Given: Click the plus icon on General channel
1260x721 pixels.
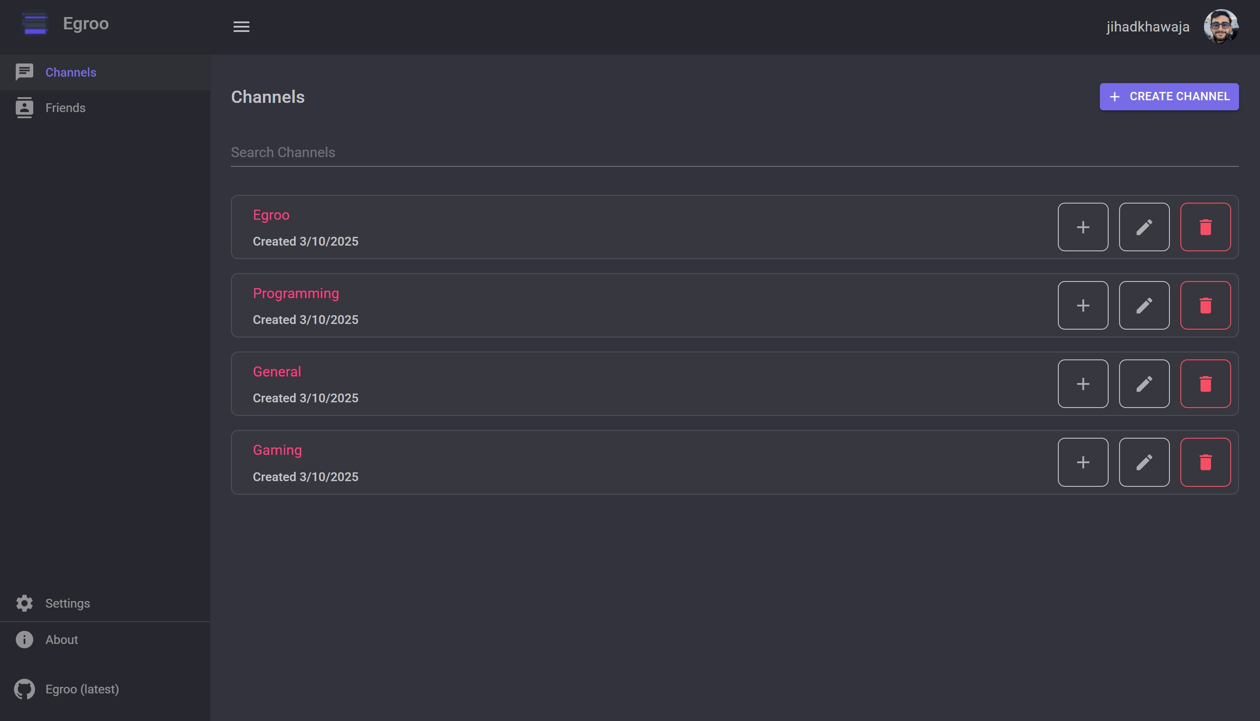Looking at the screenshot, I should tap(1083, 384).
